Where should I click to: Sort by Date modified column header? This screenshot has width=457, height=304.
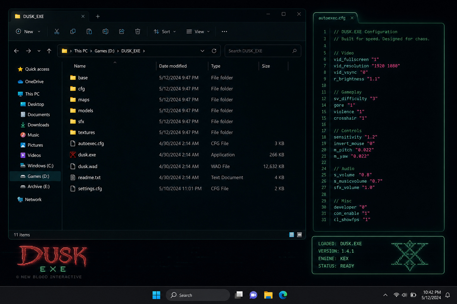tap(173, 66)
